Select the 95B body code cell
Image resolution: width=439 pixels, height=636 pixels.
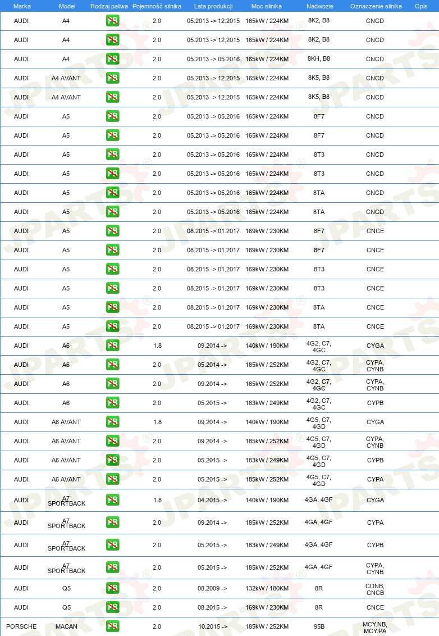(319, 626)
